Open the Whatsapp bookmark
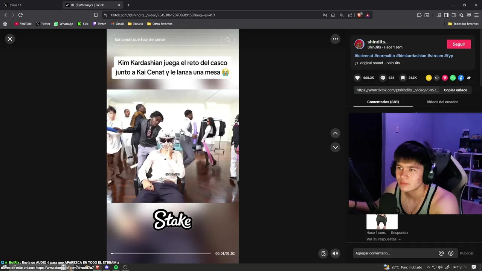 coord(64,24)
